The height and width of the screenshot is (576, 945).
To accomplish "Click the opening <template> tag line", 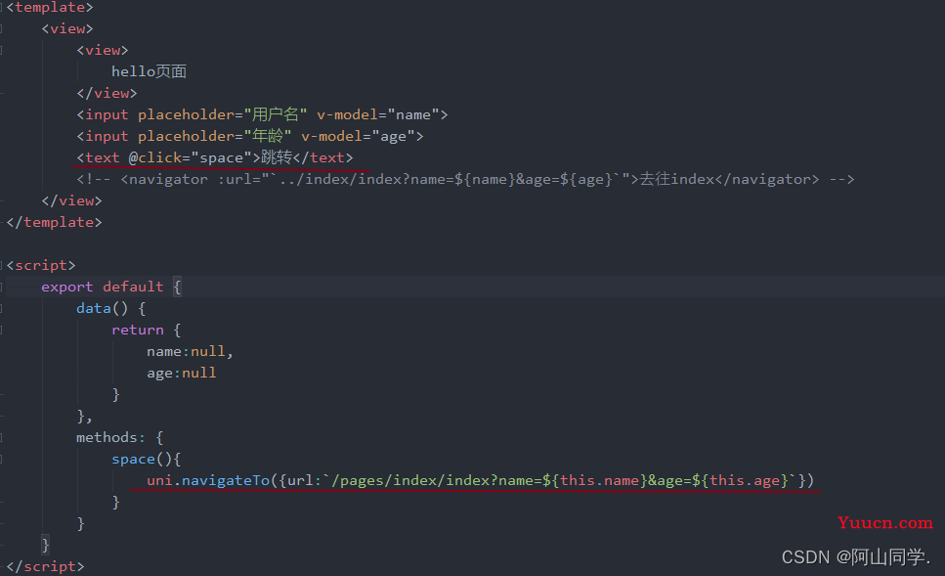I will [50, 7].
